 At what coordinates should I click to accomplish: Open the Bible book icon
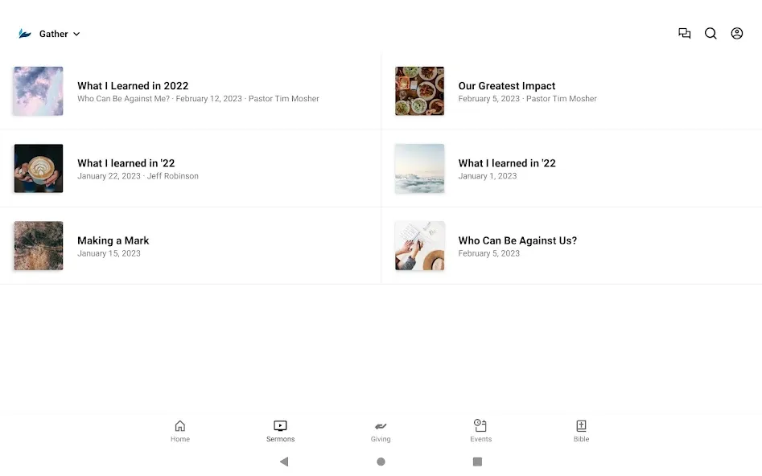point(581,426)
